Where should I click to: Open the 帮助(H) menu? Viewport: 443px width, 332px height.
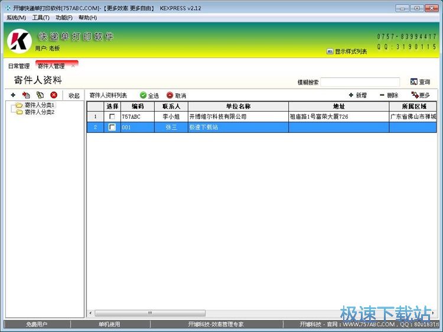click(x=87, y=18)
